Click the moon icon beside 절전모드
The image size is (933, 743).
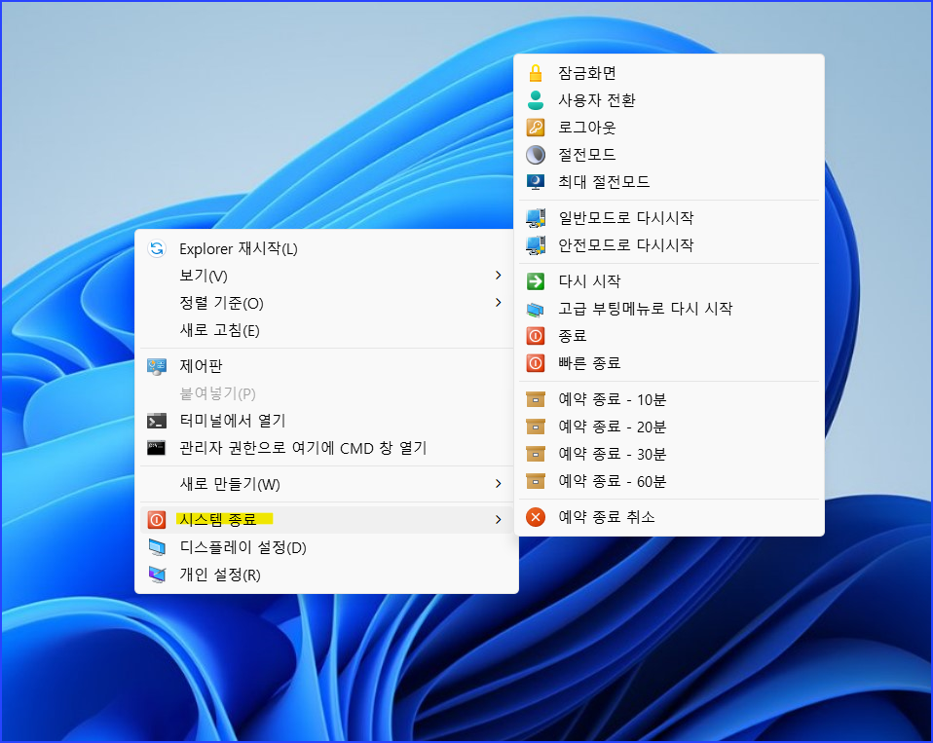point(536,155)
